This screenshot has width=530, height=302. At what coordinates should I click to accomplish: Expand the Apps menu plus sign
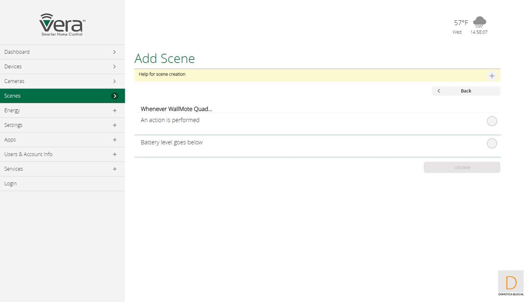[x=115, y=140]
